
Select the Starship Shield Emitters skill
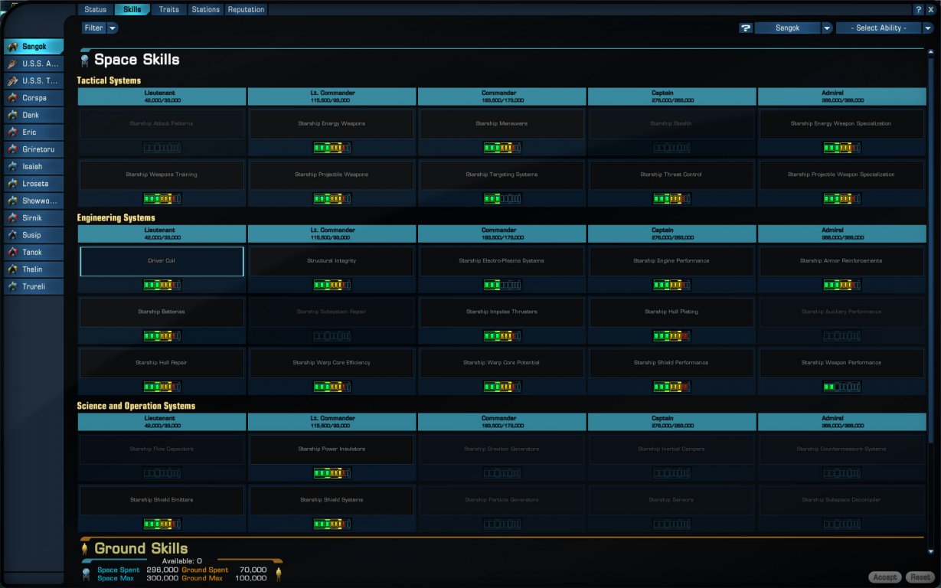point(162,500)
